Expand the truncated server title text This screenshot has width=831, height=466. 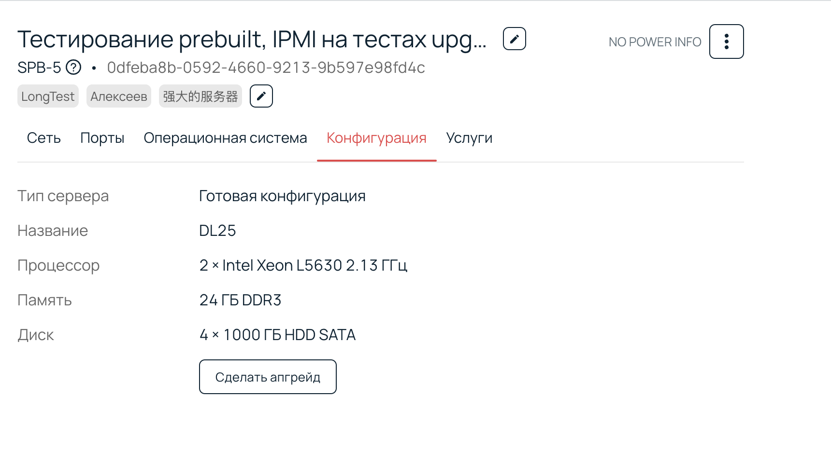251,39
